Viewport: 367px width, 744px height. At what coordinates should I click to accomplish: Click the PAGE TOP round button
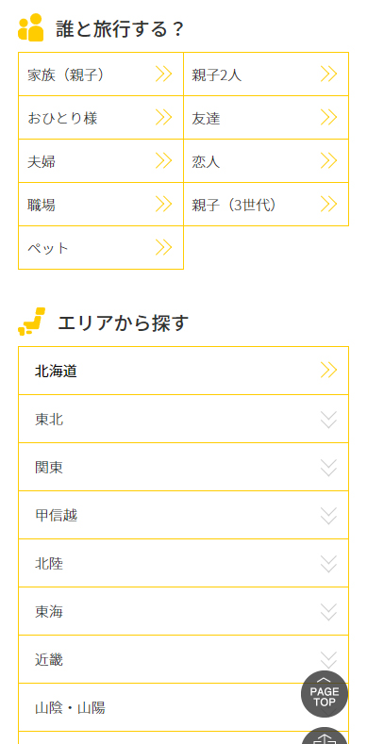(325, 694)
